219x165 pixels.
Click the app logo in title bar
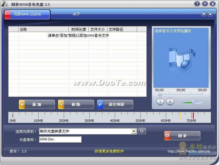pyautogui.click(x=5, y=4)
